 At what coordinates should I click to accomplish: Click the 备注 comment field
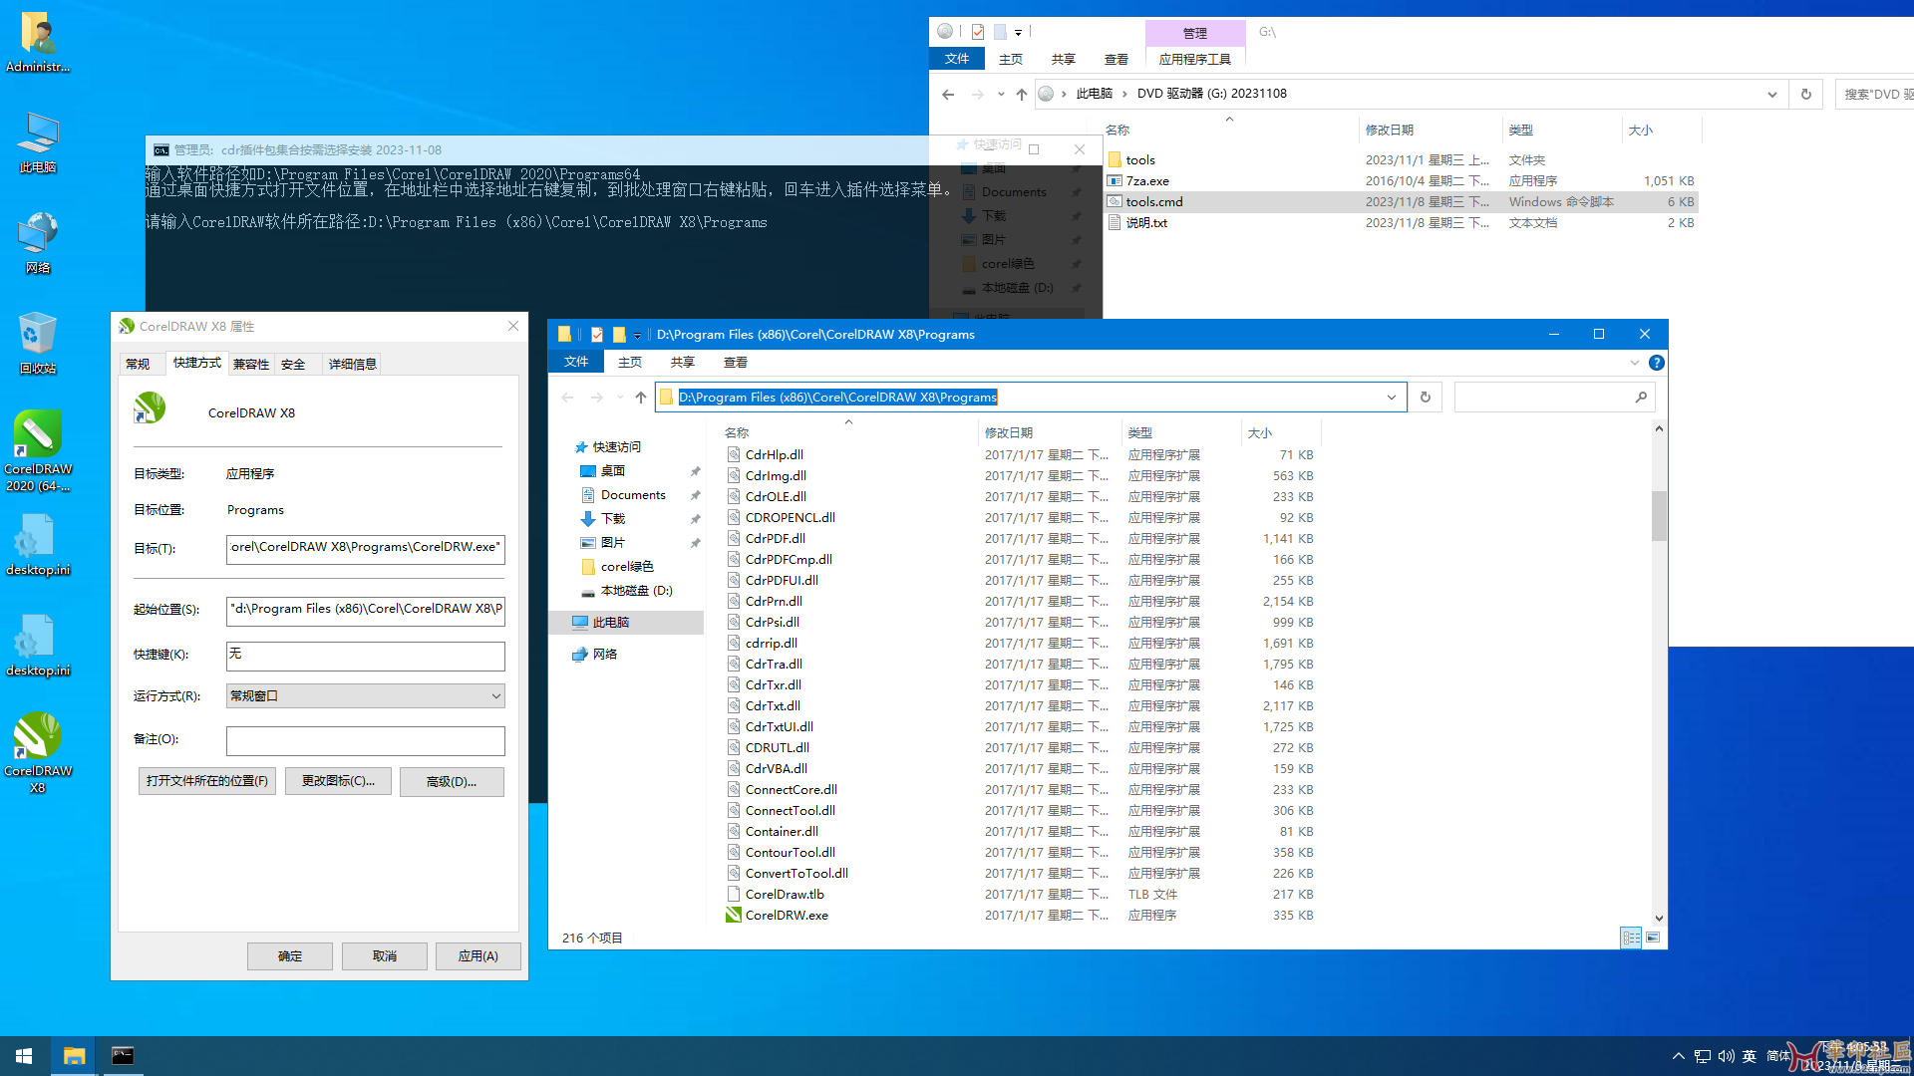point(365,740)
